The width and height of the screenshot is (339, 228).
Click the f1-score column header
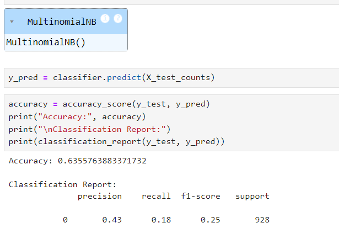(201, 196)
